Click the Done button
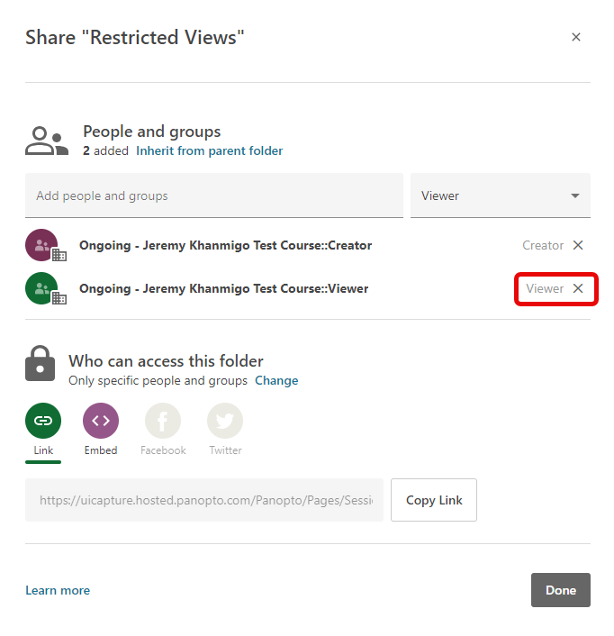 point(560,590)
